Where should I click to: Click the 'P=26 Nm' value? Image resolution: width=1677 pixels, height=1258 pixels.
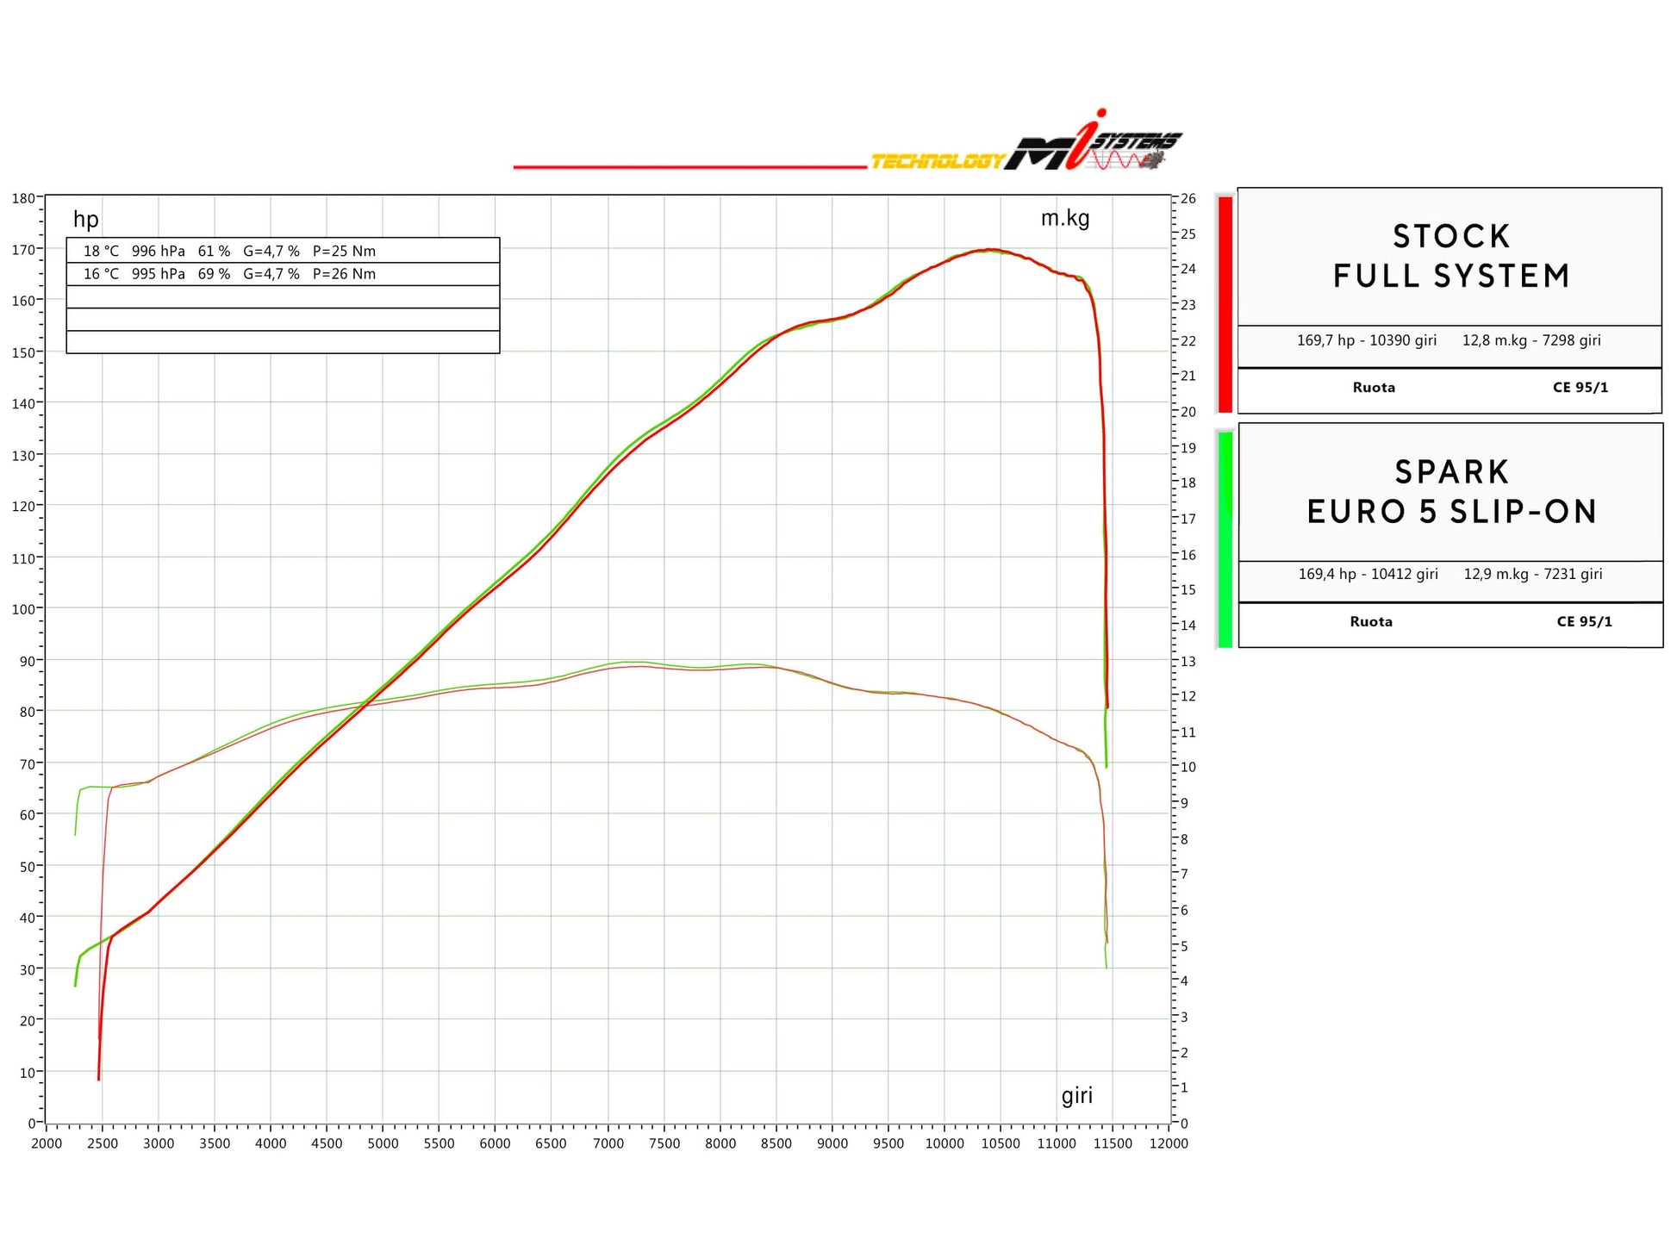coord(344,274)
